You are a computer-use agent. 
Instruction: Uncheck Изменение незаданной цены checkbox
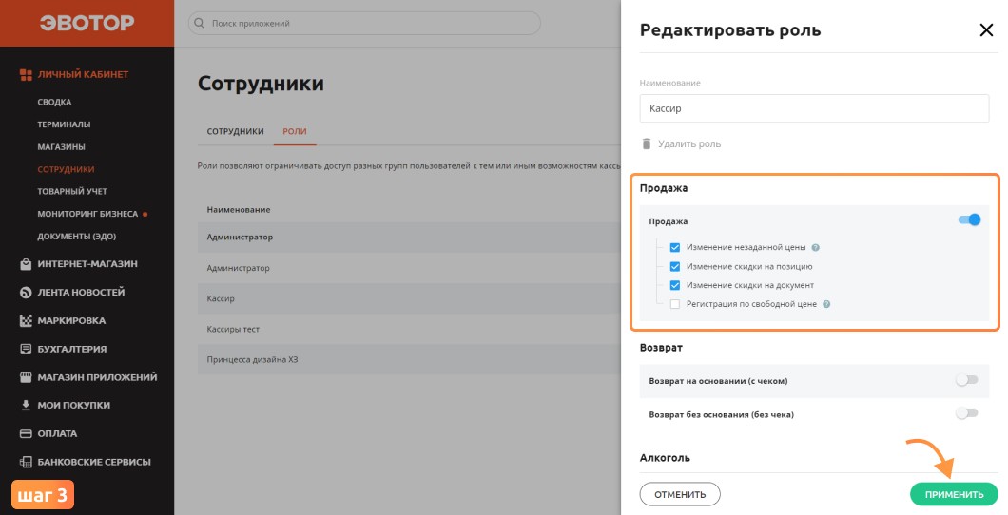(675, 247)
